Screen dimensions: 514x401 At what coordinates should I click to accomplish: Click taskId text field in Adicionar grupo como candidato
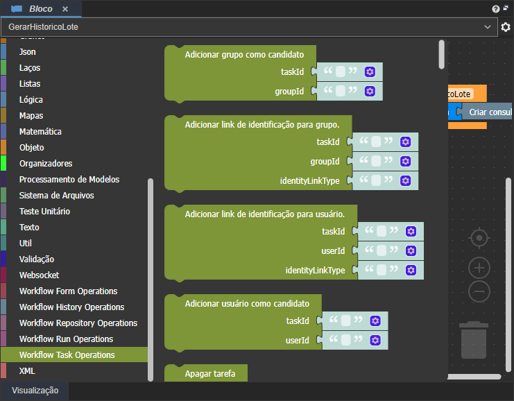coord(341,71)
